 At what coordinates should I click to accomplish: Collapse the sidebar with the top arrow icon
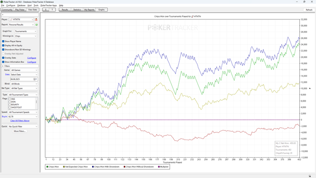pos(3,15)
